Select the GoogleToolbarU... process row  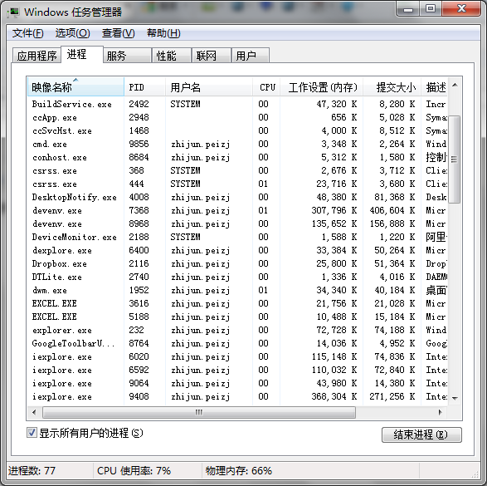point(237,343)
